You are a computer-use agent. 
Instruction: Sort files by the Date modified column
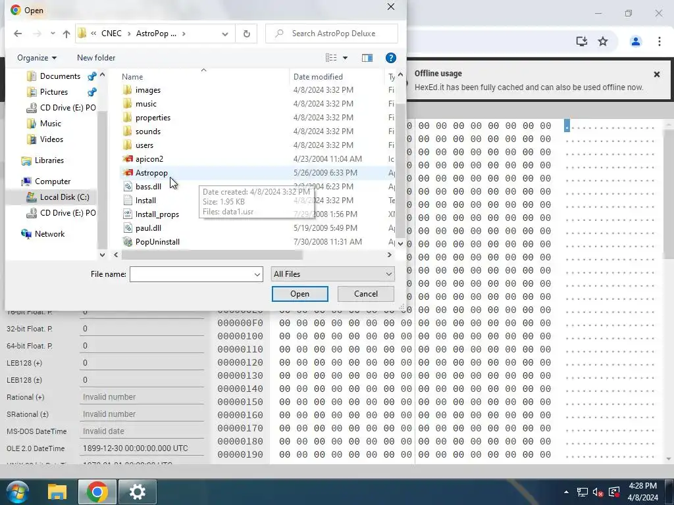pyautogui.click(x=318, y=77)
